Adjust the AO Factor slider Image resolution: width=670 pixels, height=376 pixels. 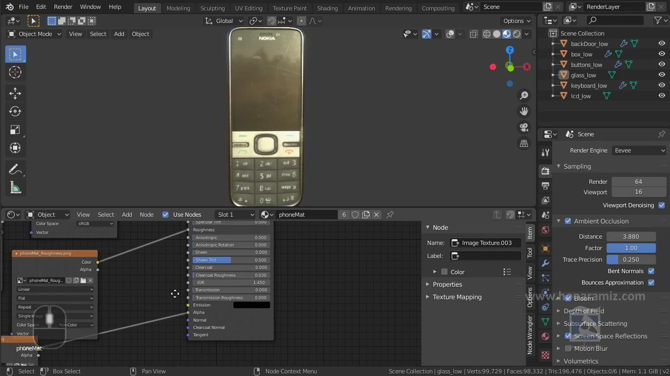631,248
